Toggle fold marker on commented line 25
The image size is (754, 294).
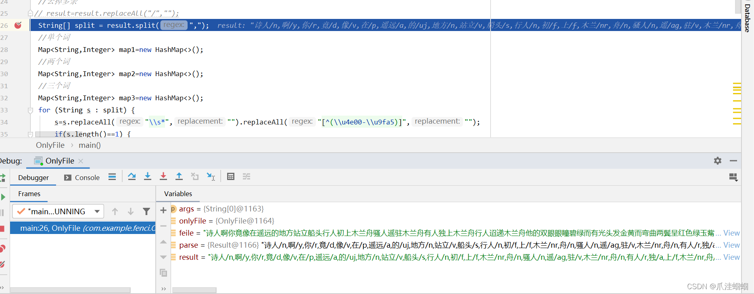point(30,13)
